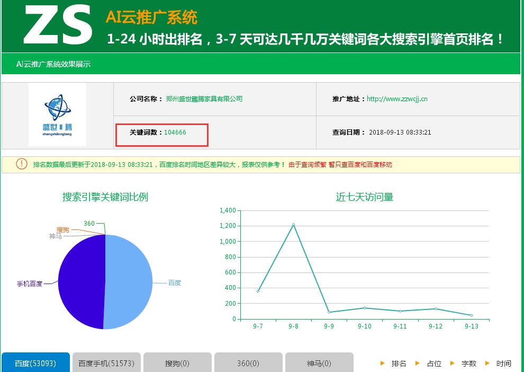The image size is (524, 372).
Task: Switch to the 百度手机(51573) tab
Action: 106,362
